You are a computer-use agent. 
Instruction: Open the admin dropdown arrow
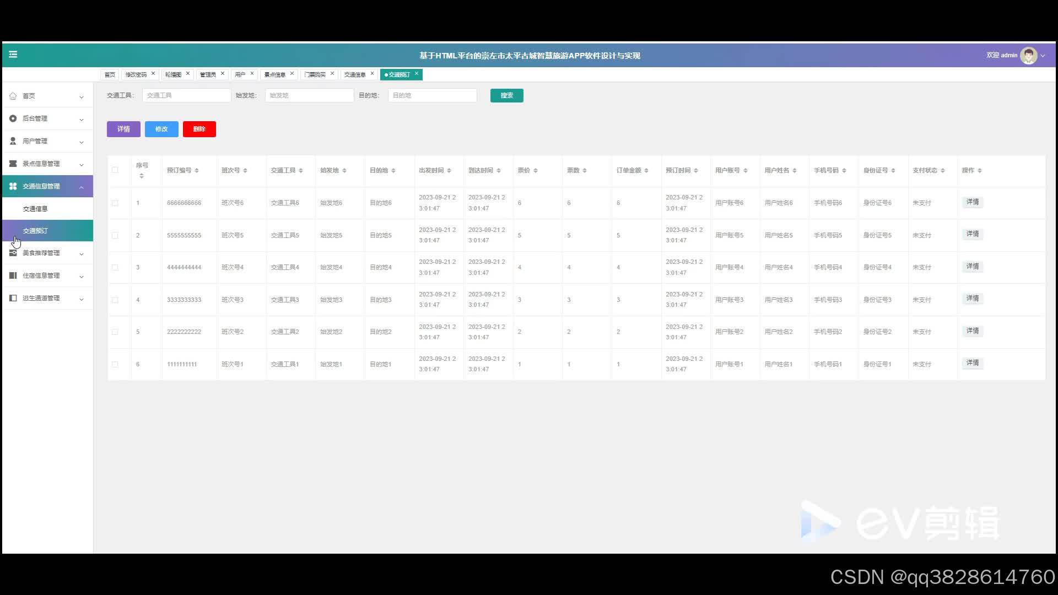pos(1043,56)
